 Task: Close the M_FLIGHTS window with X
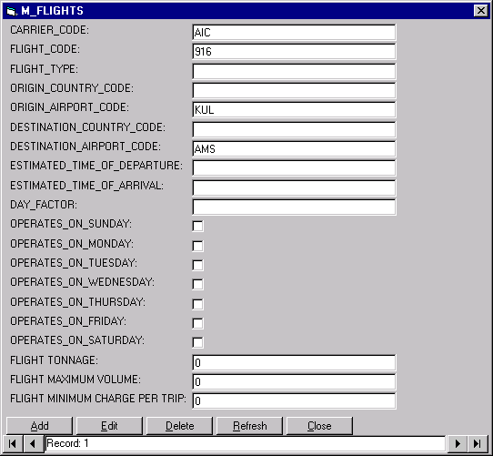coord(481,11)
